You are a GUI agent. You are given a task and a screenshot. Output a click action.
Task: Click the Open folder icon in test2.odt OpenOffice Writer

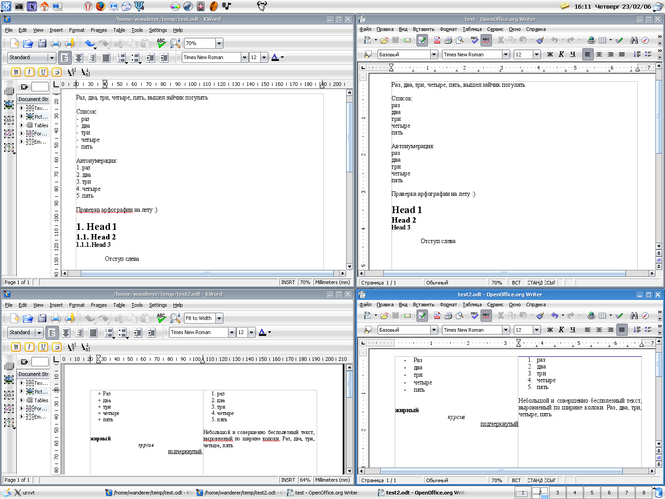pos(384,316)
